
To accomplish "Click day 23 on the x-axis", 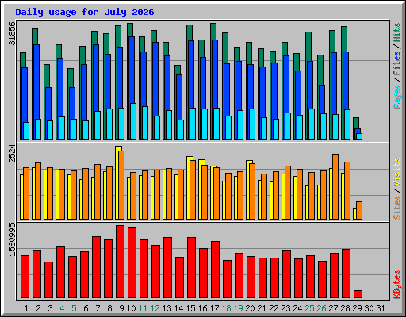I will [x=286, y=308].
